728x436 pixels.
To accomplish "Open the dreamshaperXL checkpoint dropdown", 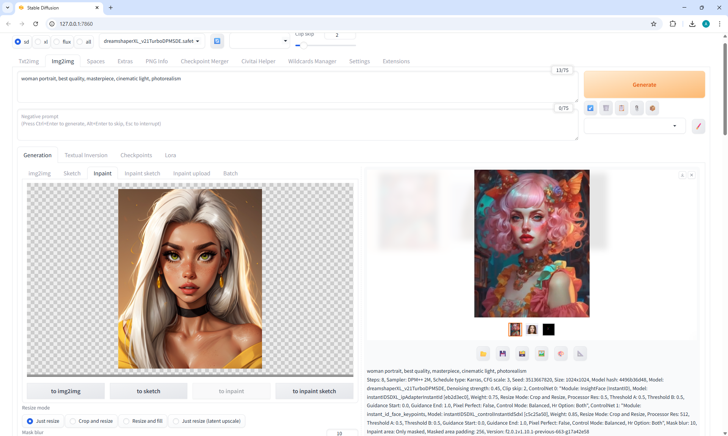I will point(152,41).
